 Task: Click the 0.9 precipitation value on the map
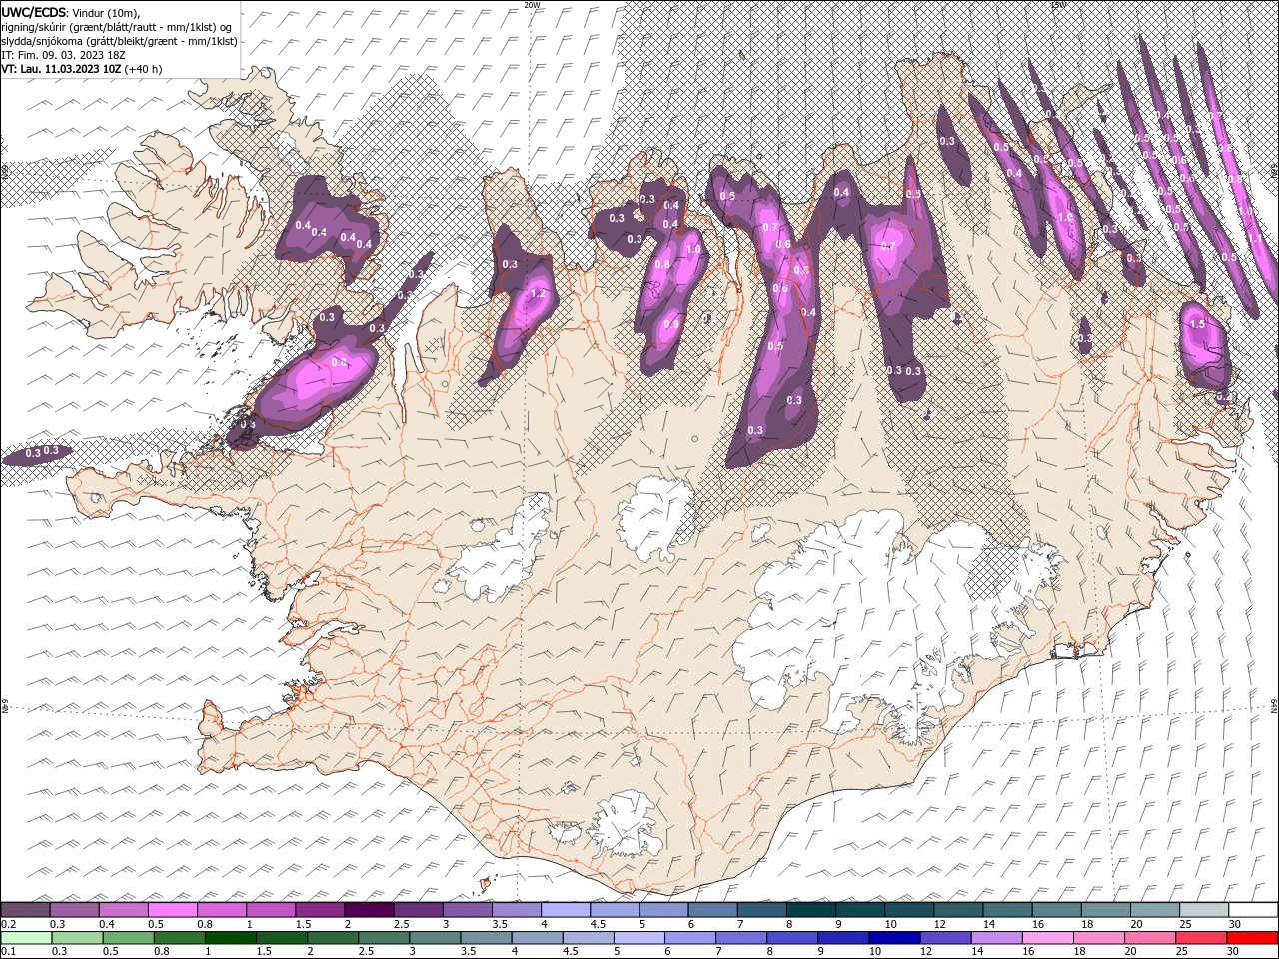tap(671, 324)
